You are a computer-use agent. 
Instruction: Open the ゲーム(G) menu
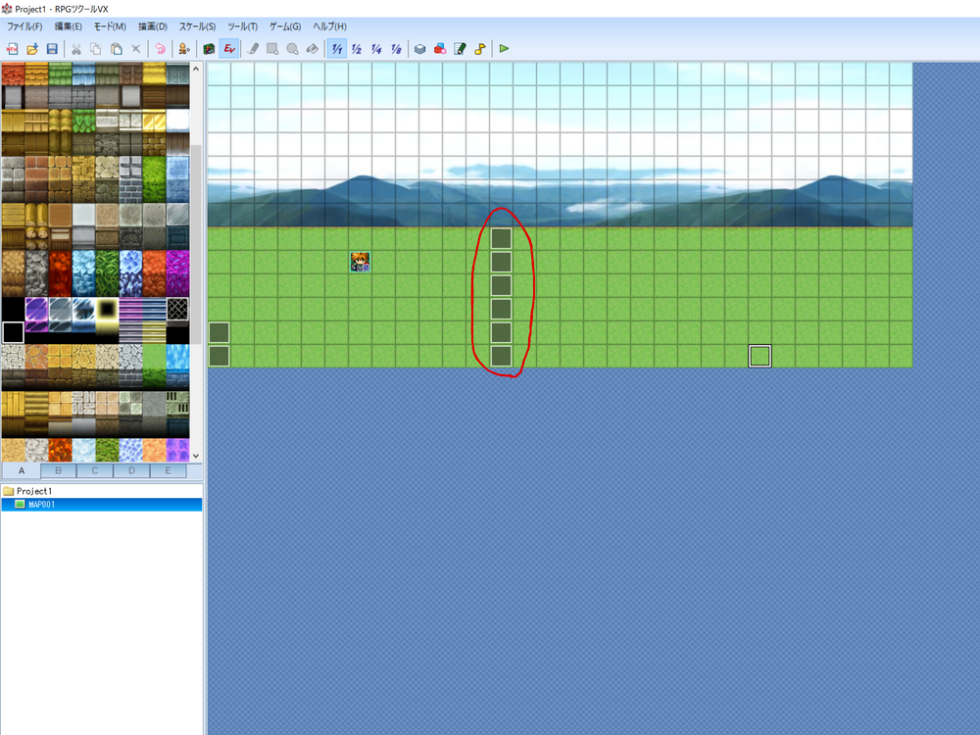point(285,26)
